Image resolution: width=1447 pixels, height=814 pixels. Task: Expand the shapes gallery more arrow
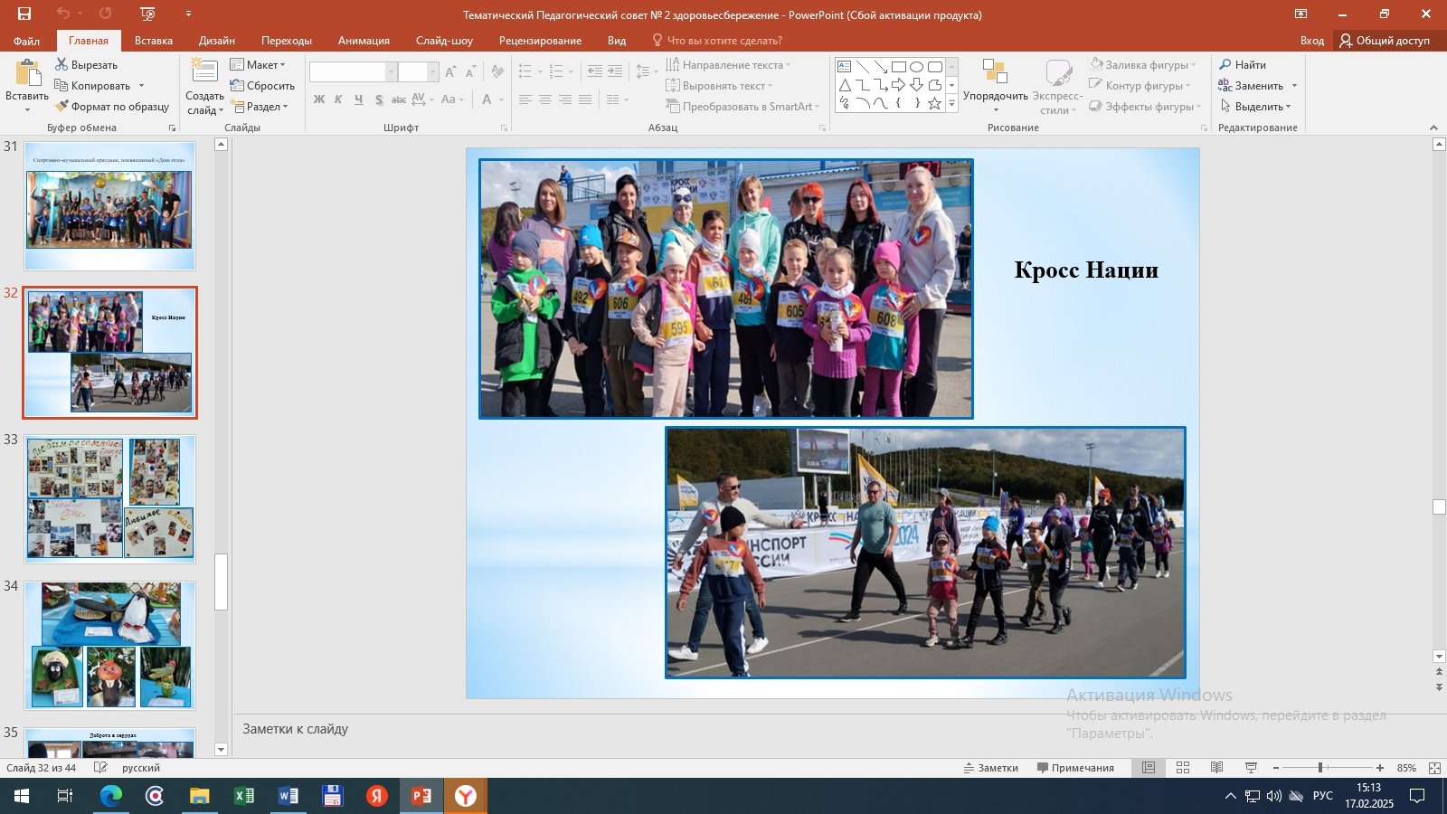951,104
